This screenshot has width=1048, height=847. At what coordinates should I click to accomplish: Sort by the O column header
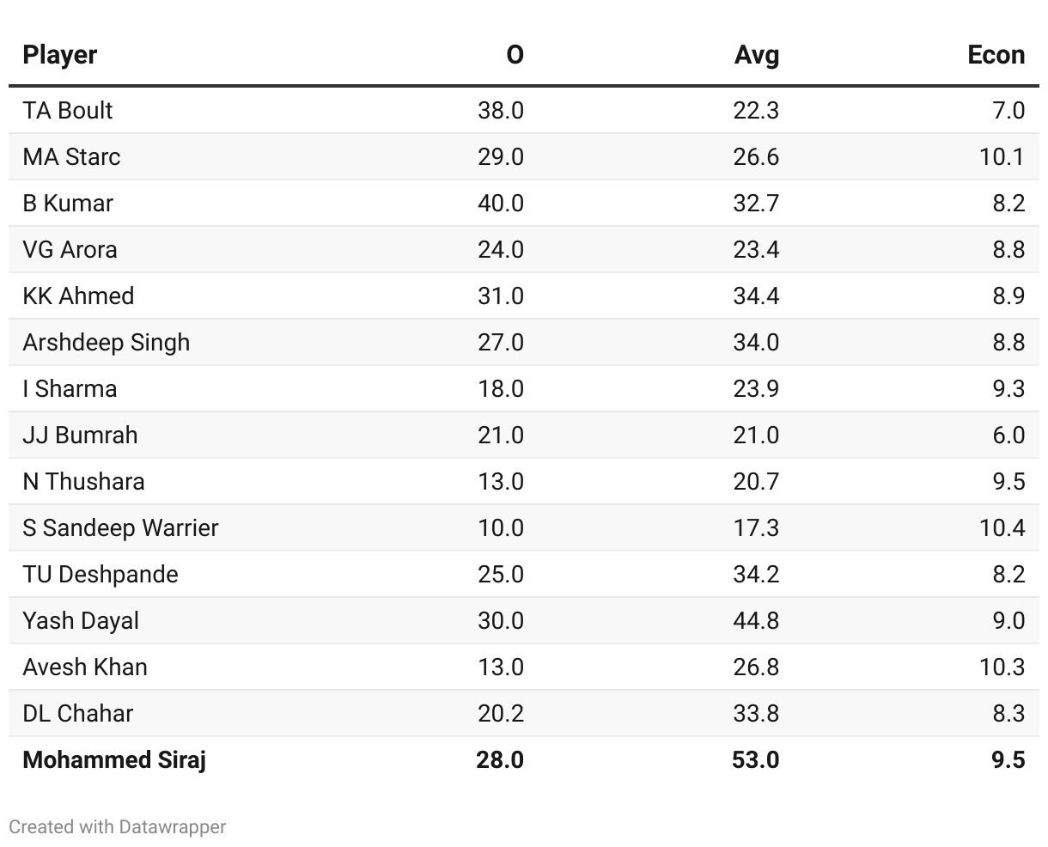[515, 55]
